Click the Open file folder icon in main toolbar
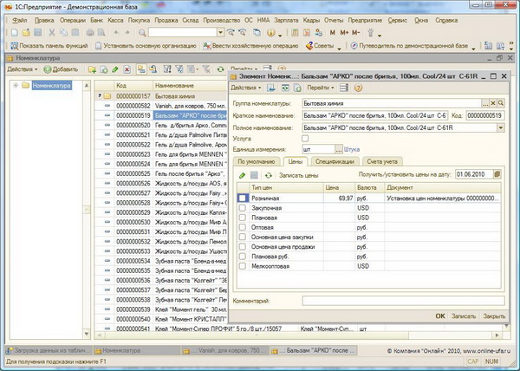The image size is (520, 371). pos(26,32)
